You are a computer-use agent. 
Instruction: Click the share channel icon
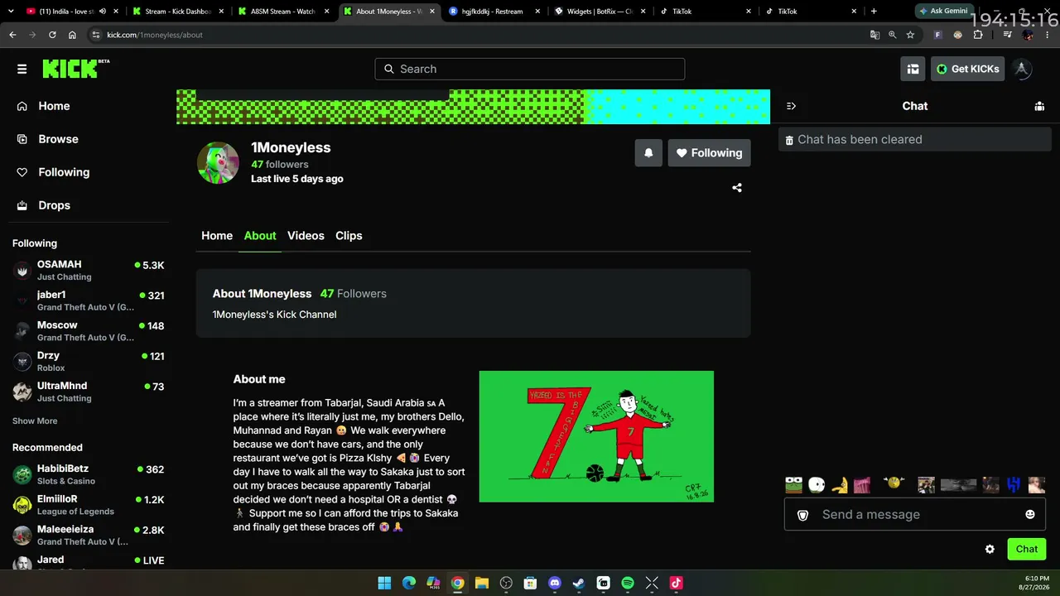click(737, 188)
